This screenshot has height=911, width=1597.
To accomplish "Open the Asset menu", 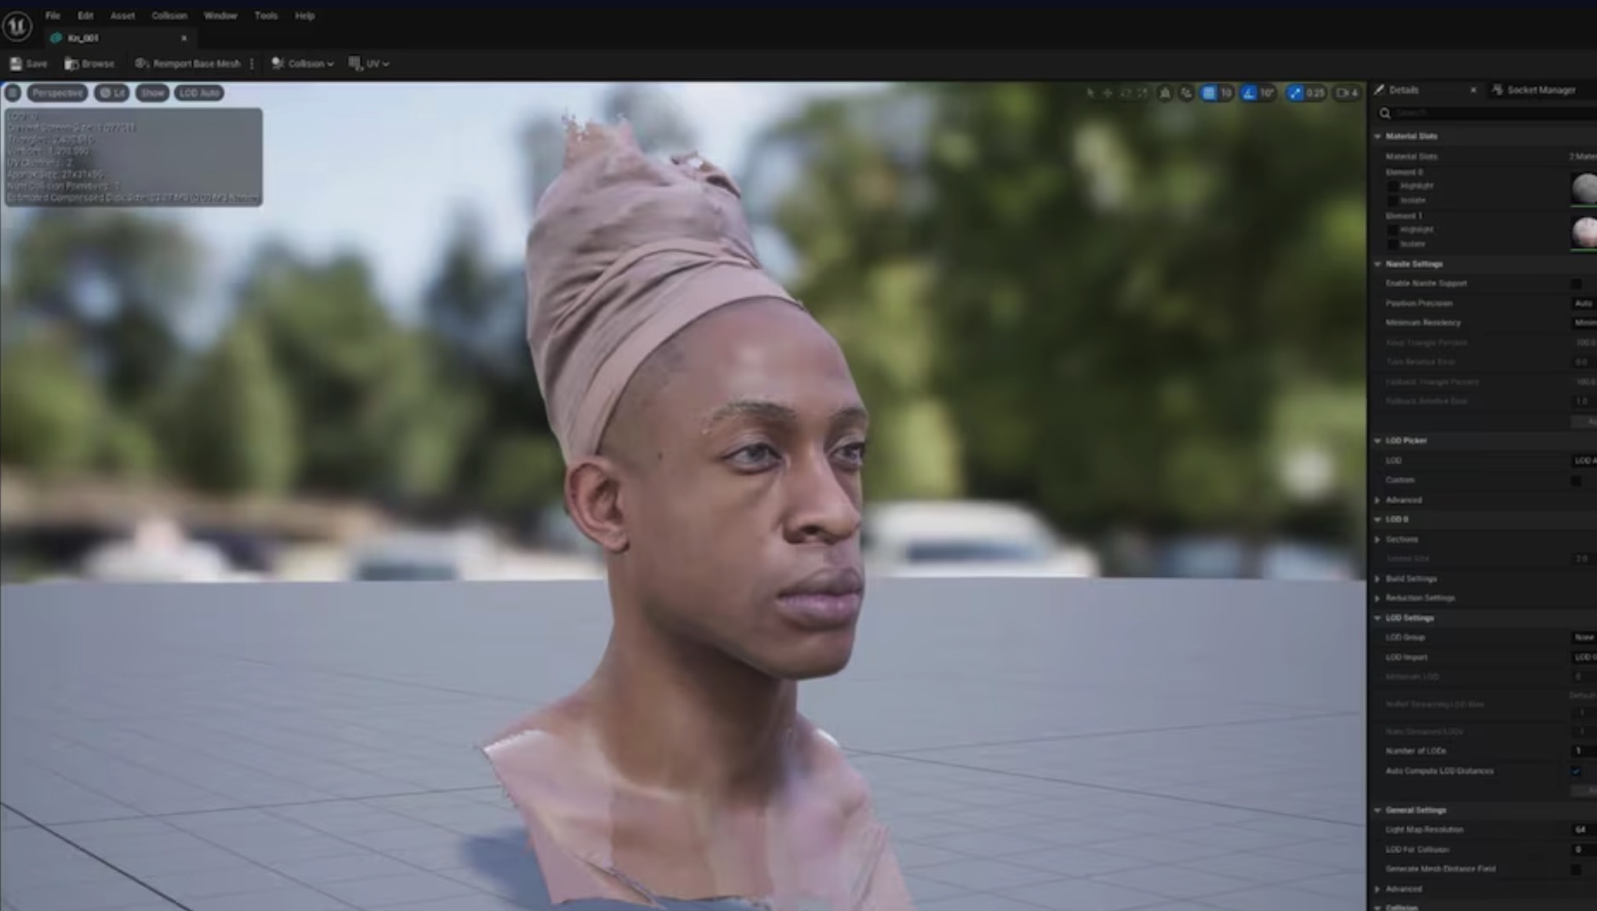I will tap(122, 16).
